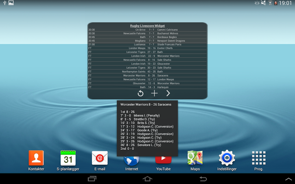Tap the plus icon in the widget
Image resolution: width=295 pixels, height=184 pixels.
point(154,93)
